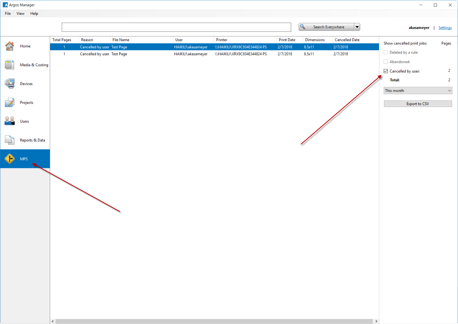
Task: Sort by the Printer column header
Action: [x=245, y=40]
